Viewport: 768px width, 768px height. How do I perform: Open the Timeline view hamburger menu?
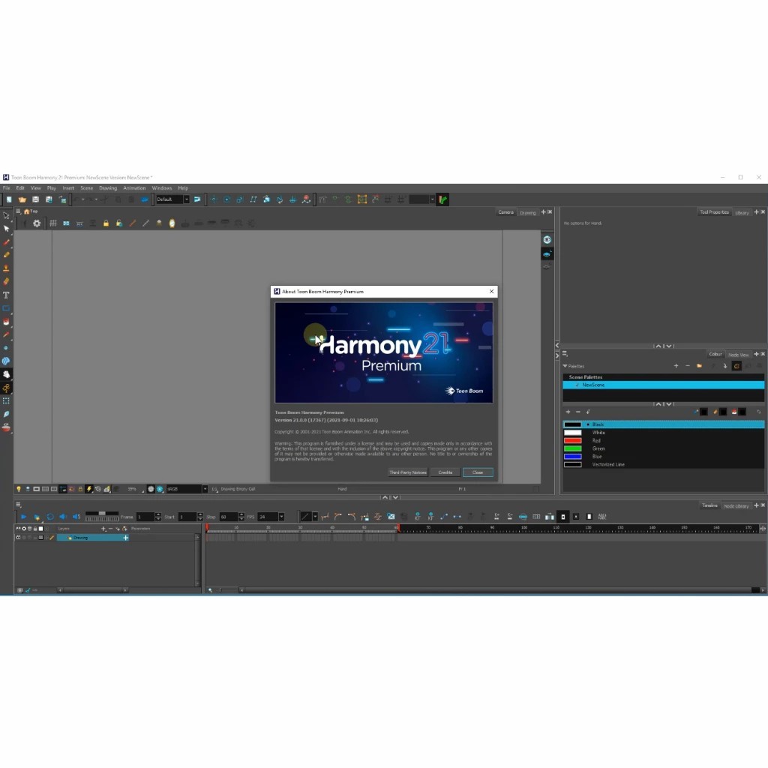[x=18, y=505]
